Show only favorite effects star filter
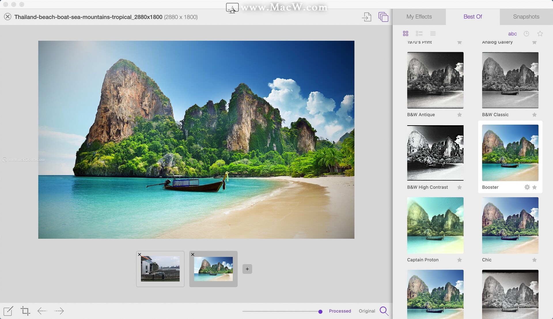Screen dimensions: 553x319 [x=540, y=34]
